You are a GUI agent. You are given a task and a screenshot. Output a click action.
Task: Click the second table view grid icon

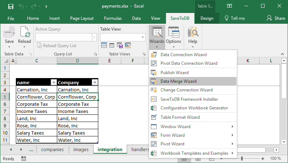coord(112,45)
